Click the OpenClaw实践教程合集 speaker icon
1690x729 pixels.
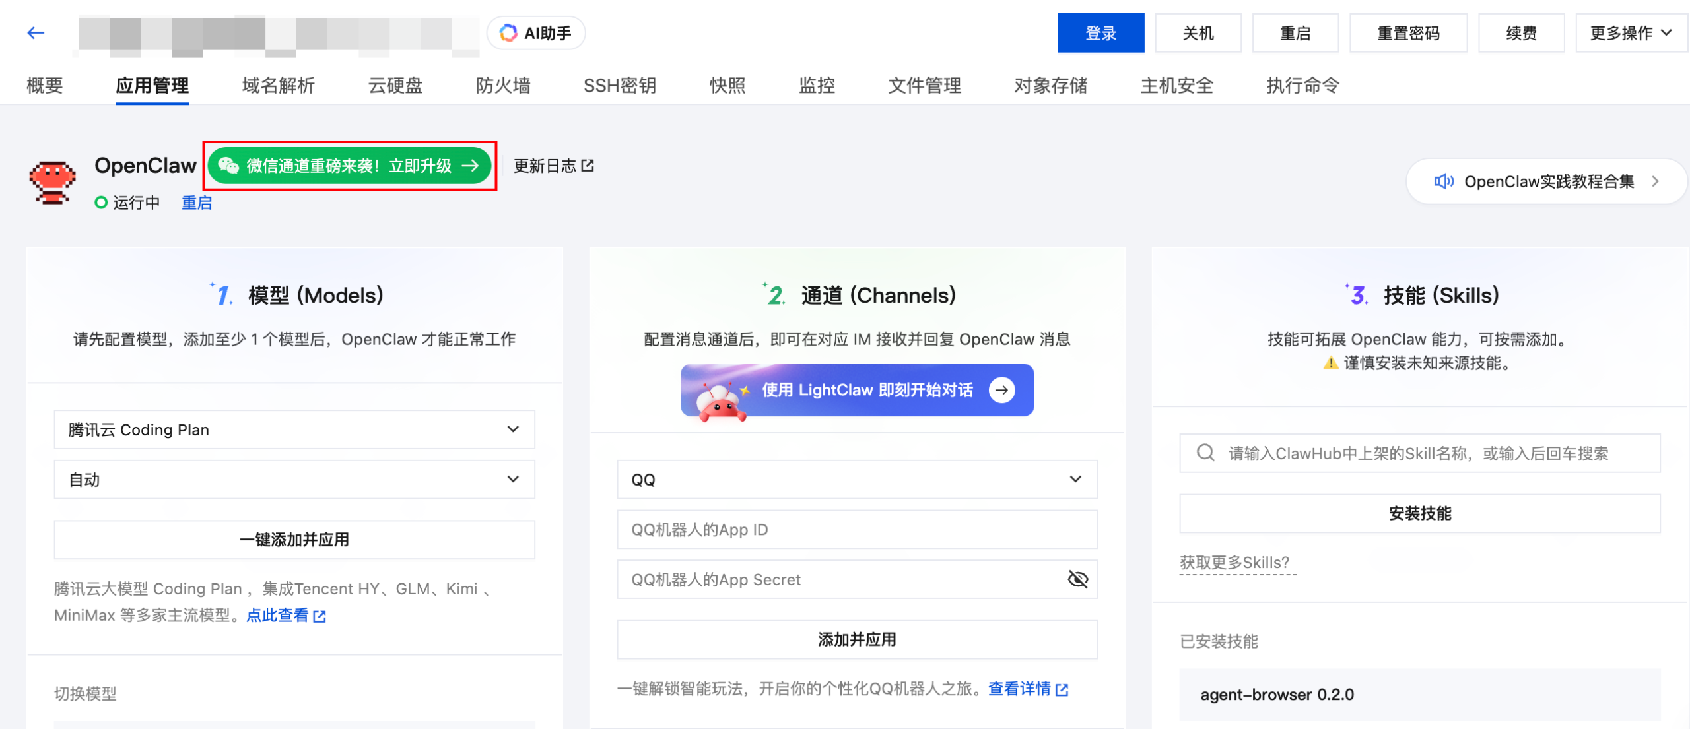[1443, 181]
